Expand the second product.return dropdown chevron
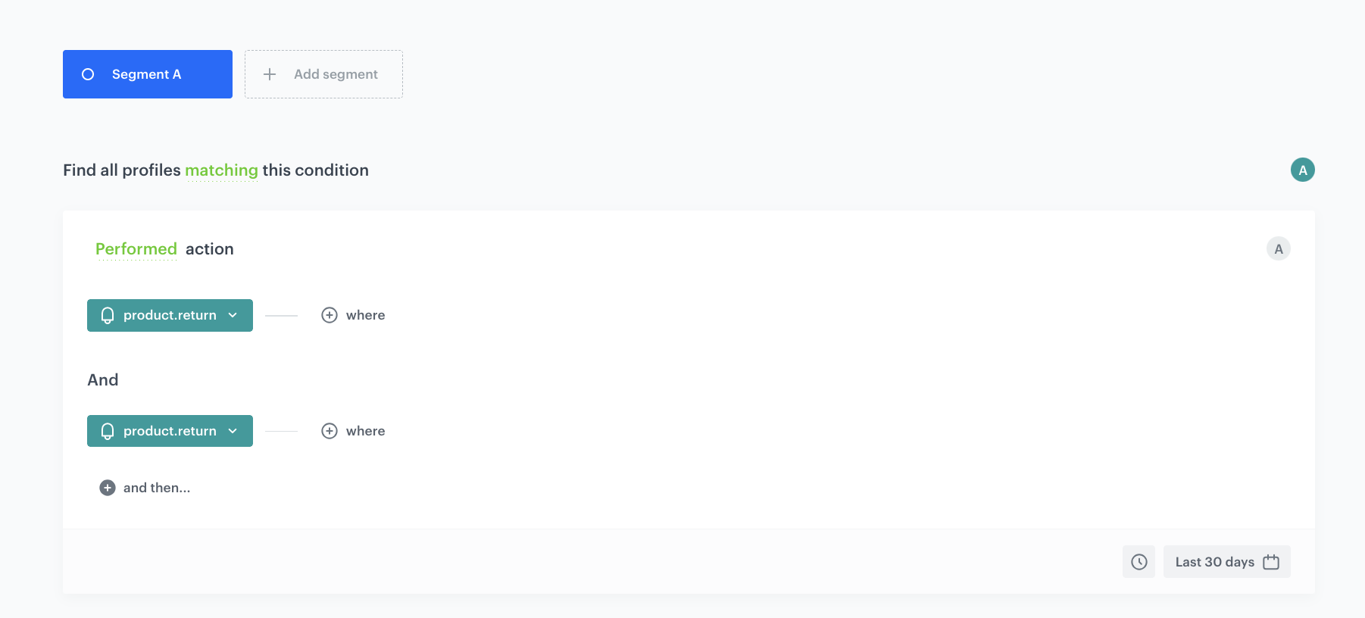The width and height of the screenshot is (1365, 618). (233, 431)
